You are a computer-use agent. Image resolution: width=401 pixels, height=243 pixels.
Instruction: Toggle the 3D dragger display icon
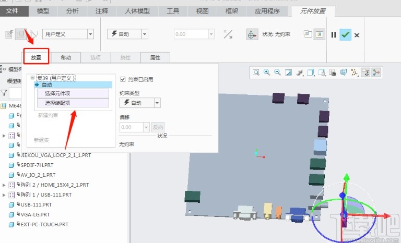[252, 34]
